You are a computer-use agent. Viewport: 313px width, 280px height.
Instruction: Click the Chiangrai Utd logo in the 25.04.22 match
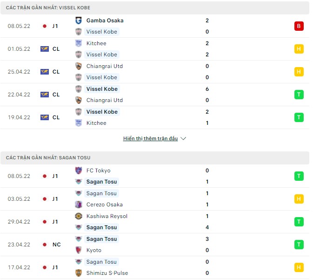coord(79,66)
